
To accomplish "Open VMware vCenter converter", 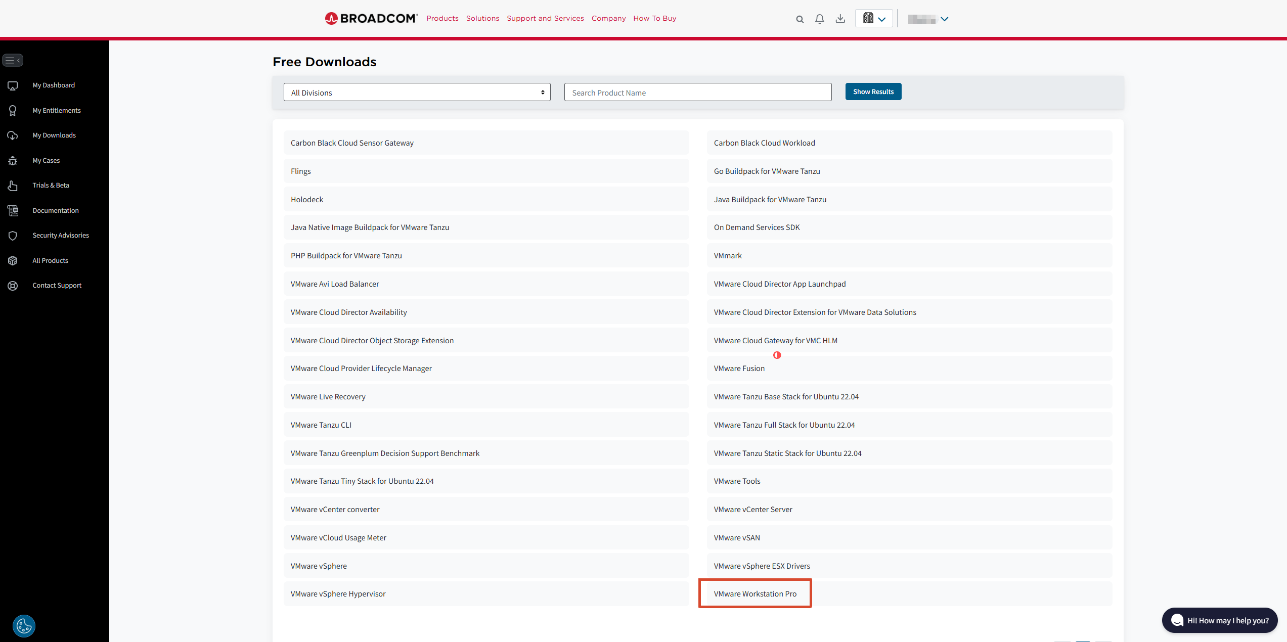I will [x=486, y=510].
